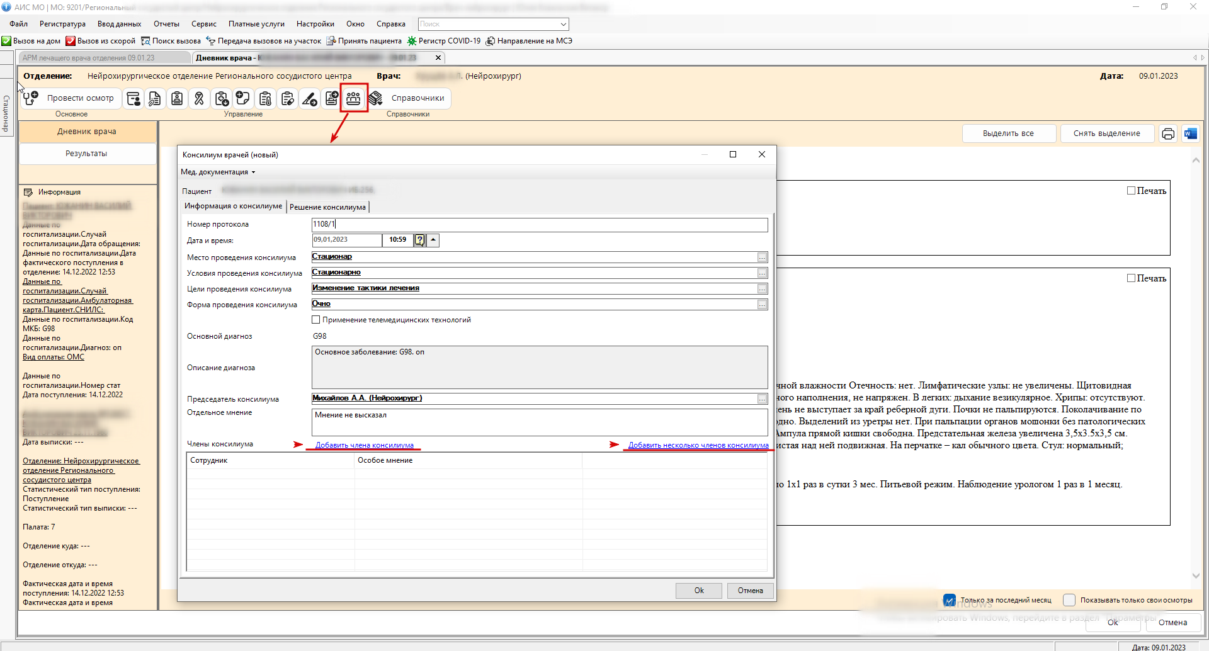Open the Файл menu
Screen dimensions: 1209x651
[19, 24]
